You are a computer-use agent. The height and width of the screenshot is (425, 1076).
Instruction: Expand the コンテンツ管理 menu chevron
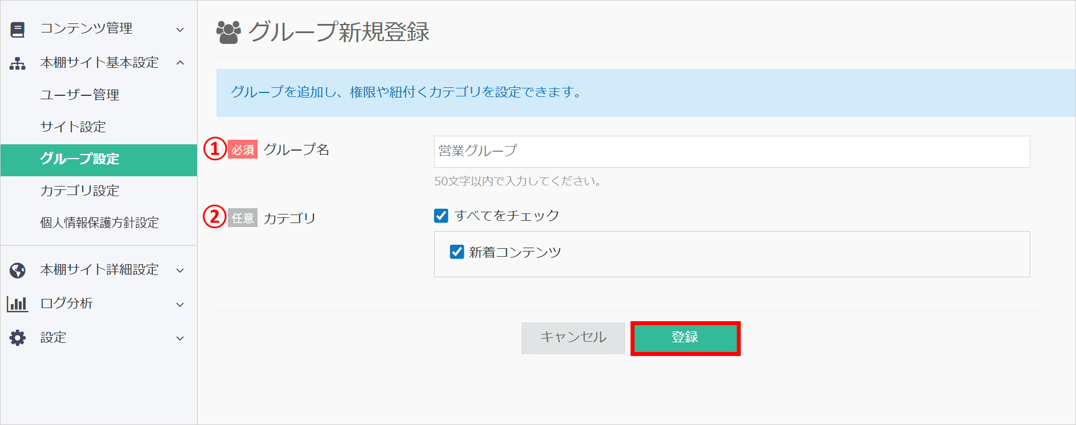tap(180, 30)
